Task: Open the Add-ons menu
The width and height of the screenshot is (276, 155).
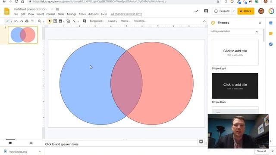Action: tap(94, 14)
